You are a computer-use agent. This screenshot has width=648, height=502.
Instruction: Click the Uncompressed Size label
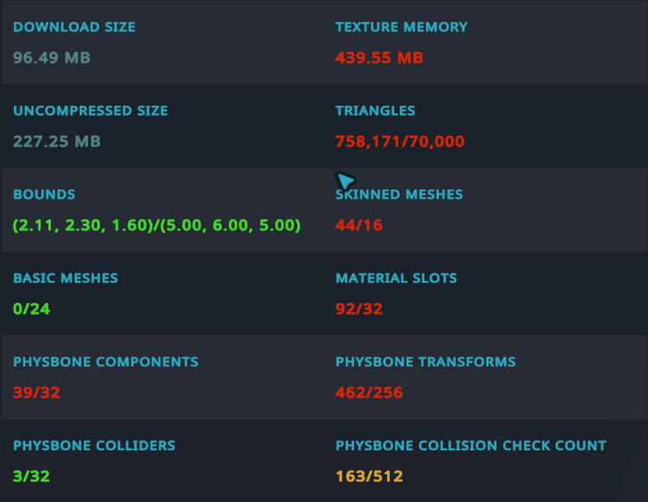click(91, 111)
